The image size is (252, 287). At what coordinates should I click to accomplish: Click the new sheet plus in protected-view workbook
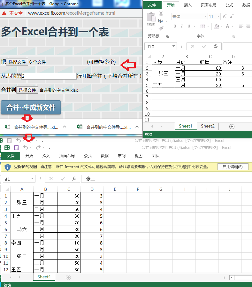pyautogui.click(x=68, y=277)
